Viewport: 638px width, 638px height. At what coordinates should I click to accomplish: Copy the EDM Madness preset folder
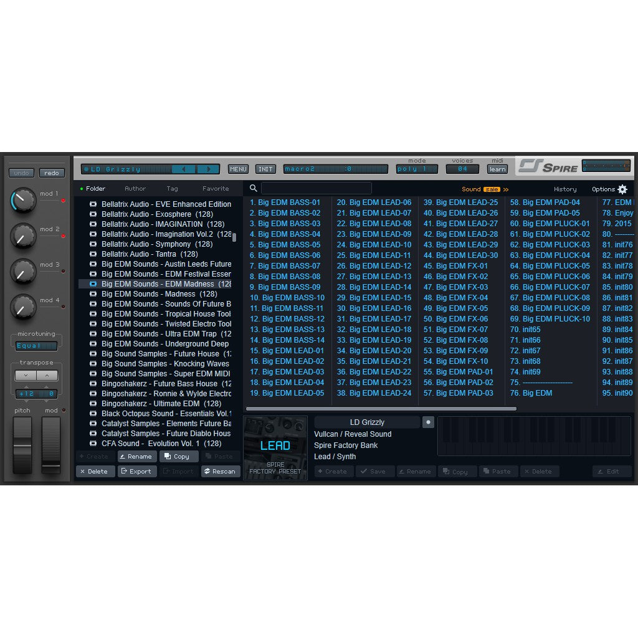coord(179,456)
